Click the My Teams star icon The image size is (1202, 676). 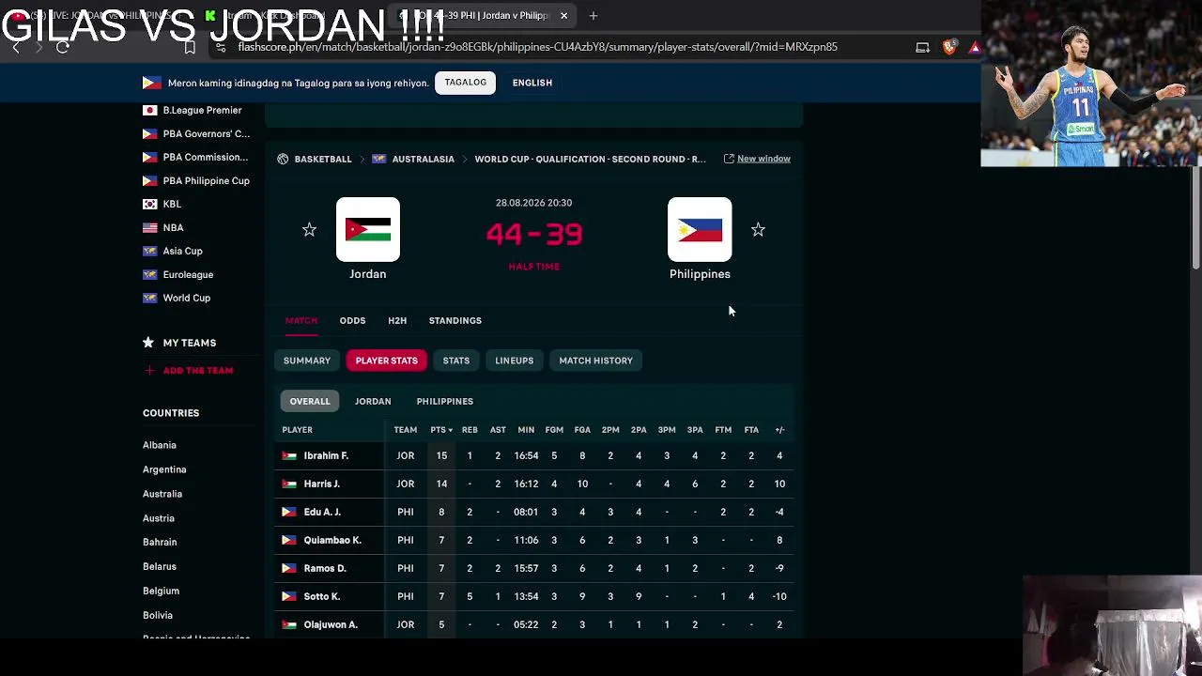pos(148,343)
